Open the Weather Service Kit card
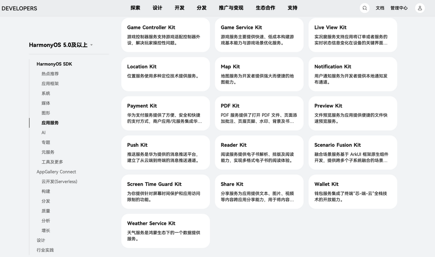Image resolution: width=435 pixels, height=257 pixels. 166,231
